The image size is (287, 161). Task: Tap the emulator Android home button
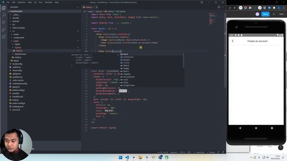coord(256,128)
